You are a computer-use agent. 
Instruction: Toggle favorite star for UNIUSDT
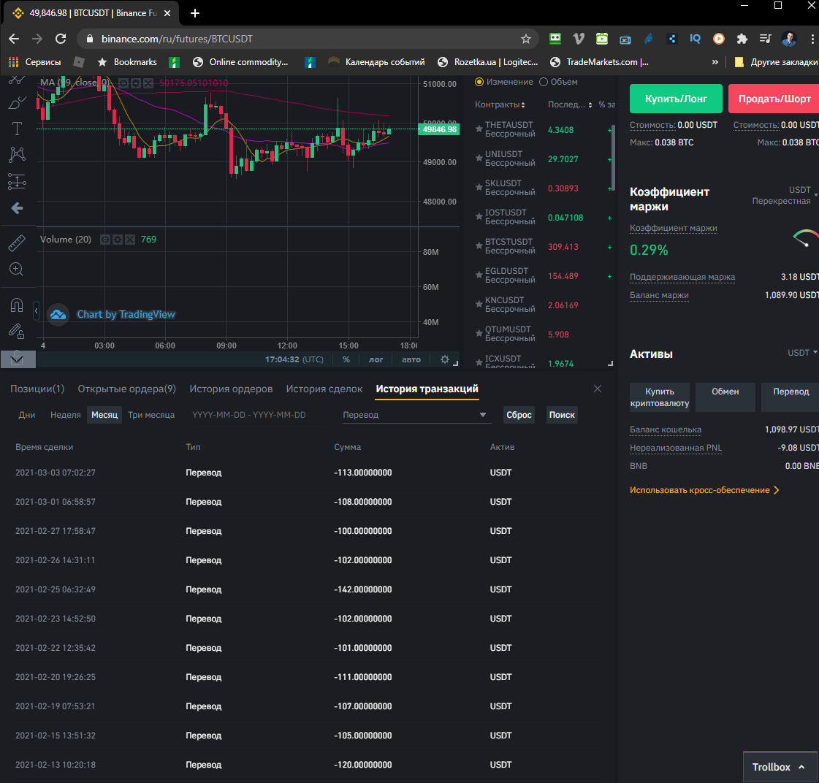pyautogui.click(x=479, y=158)
